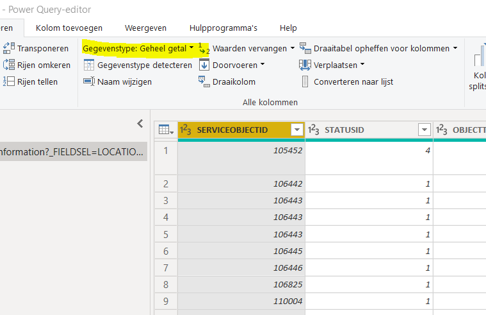Open the Hulpprogramma's tab
This screenshot has height=315, width=486.
(223, 28)
